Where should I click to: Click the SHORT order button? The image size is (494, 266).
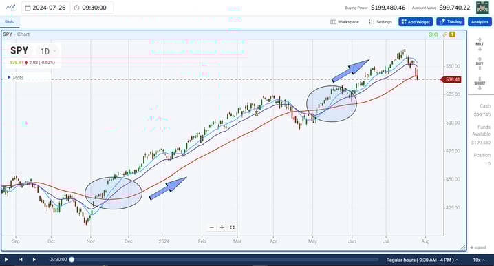(480, 83)
